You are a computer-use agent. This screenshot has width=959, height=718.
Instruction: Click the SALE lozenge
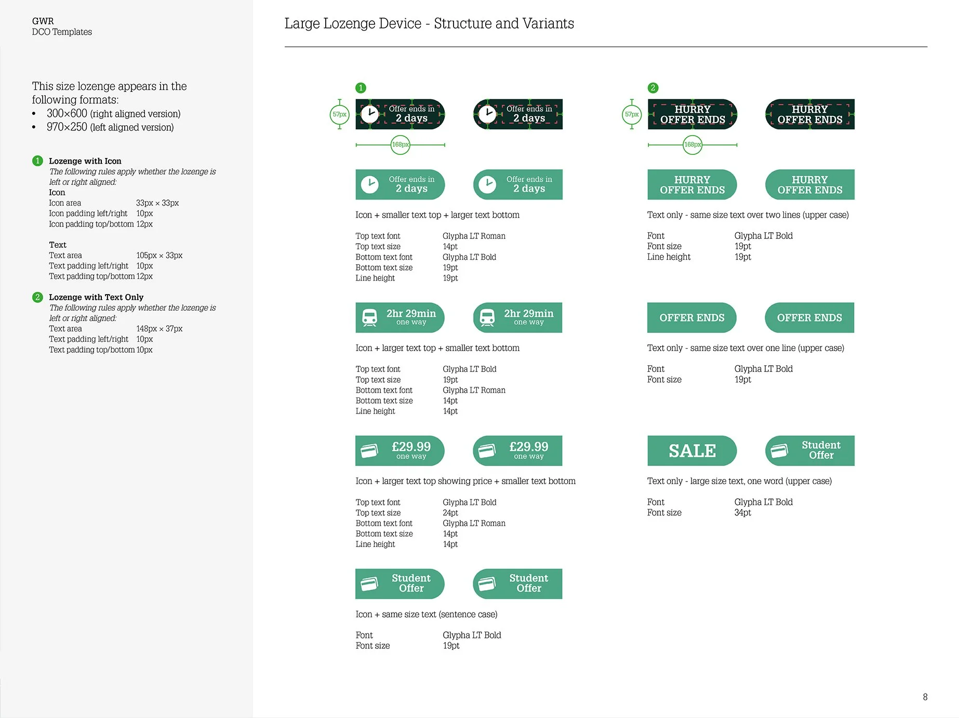[692, 450]
